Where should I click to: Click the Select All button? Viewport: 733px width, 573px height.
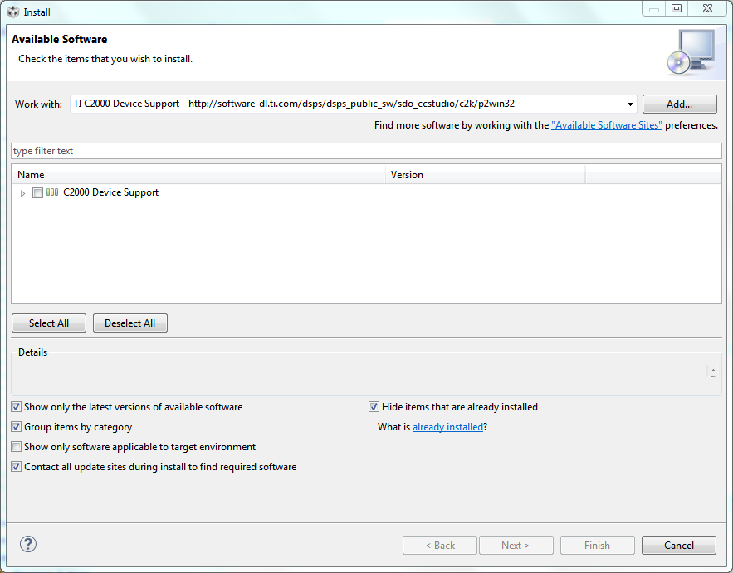(49, 323)
